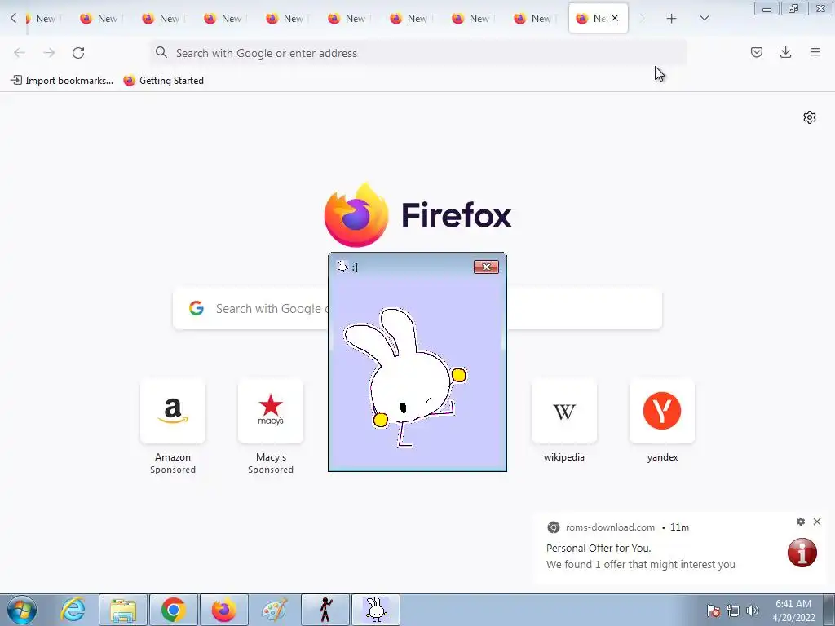Image resolution: width=835 pixels, height=626 pixels.
Task: Open the Windows Start button
Action: click(22, 610)
